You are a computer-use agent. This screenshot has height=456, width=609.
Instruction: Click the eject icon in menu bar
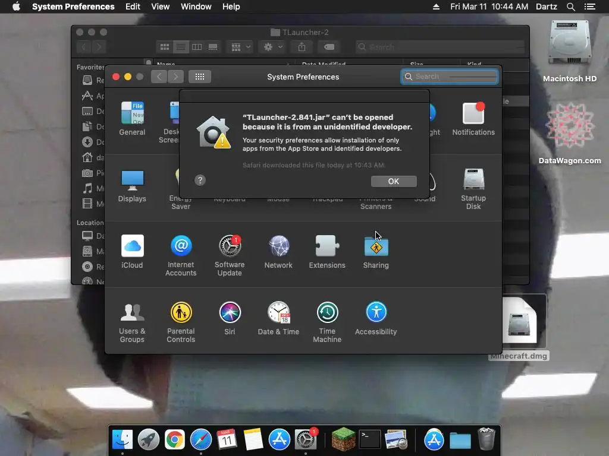click(436, 7)
